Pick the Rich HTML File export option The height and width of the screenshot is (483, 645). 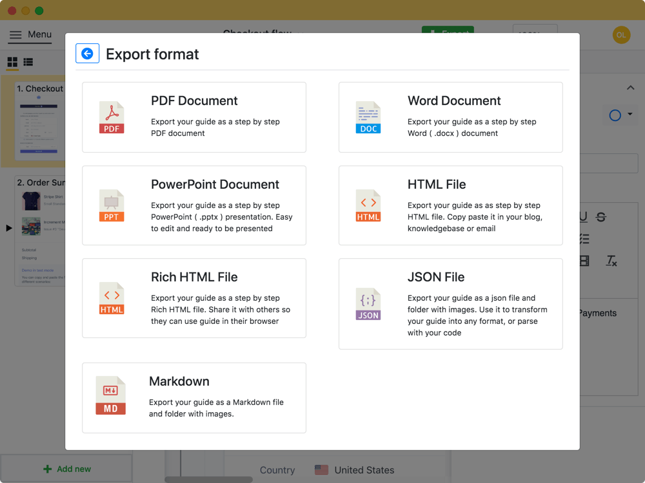coord(193,298)
